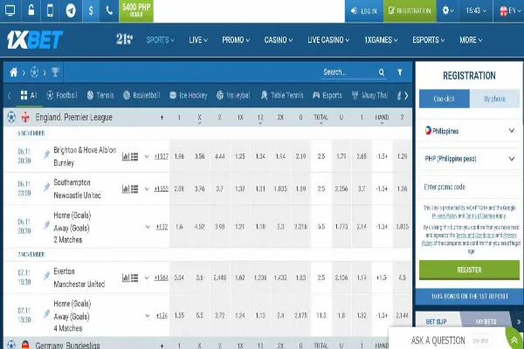Open the Everton vs Manchester United match

79,277
